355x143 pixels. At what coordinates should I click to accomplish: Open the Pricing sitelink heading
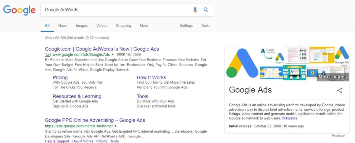60,77
